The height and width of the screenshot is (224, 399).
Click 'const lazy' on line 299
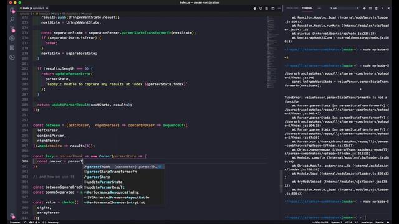(x=43, y=156)
